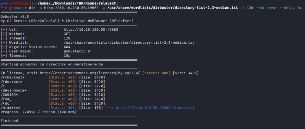Click the /nt4wrksv result entry
Image resolution: width=305 pixels, height=129 pixels.
point(10,108)
